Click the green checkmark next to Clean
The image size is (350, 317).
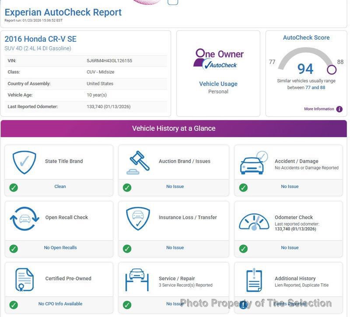coord(14,187)
